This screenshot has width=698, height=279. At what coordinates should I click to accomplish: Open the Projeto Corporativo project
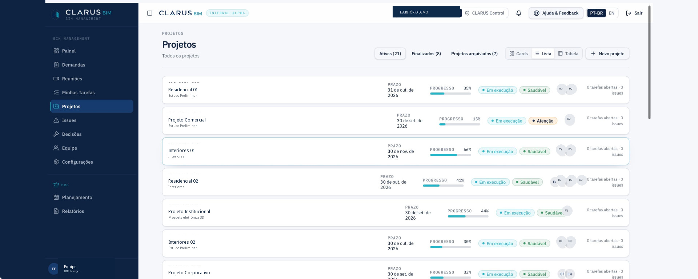coord(396,270)
